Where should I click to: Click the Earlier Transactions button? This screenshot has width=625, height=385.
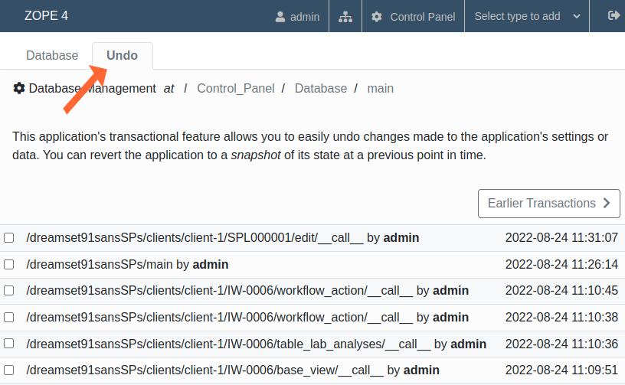pyautogui.click(x=548, y=204)
